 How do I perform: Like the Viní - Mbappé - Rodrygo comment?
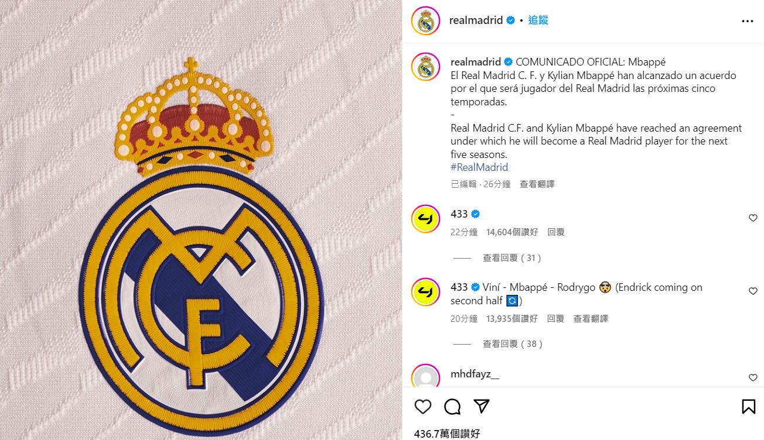tap(753, 291)
